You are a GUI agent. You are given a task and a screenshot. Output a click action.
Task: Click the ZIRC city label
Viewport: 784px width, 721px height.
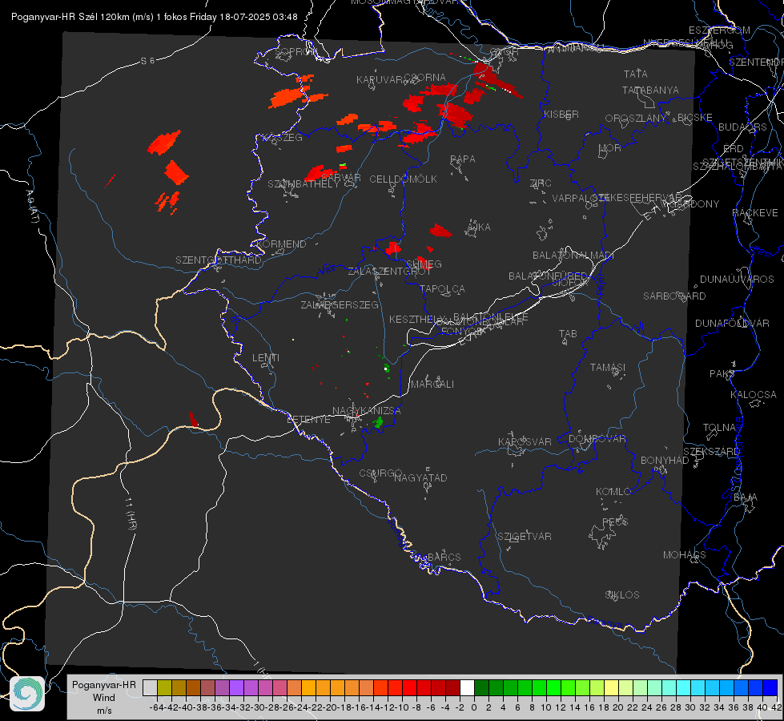click(541, 183)
